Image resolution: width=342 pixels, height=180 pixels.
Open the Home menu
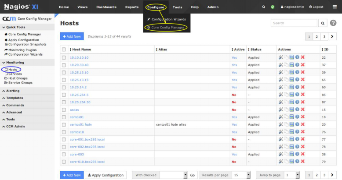(64, 7)
